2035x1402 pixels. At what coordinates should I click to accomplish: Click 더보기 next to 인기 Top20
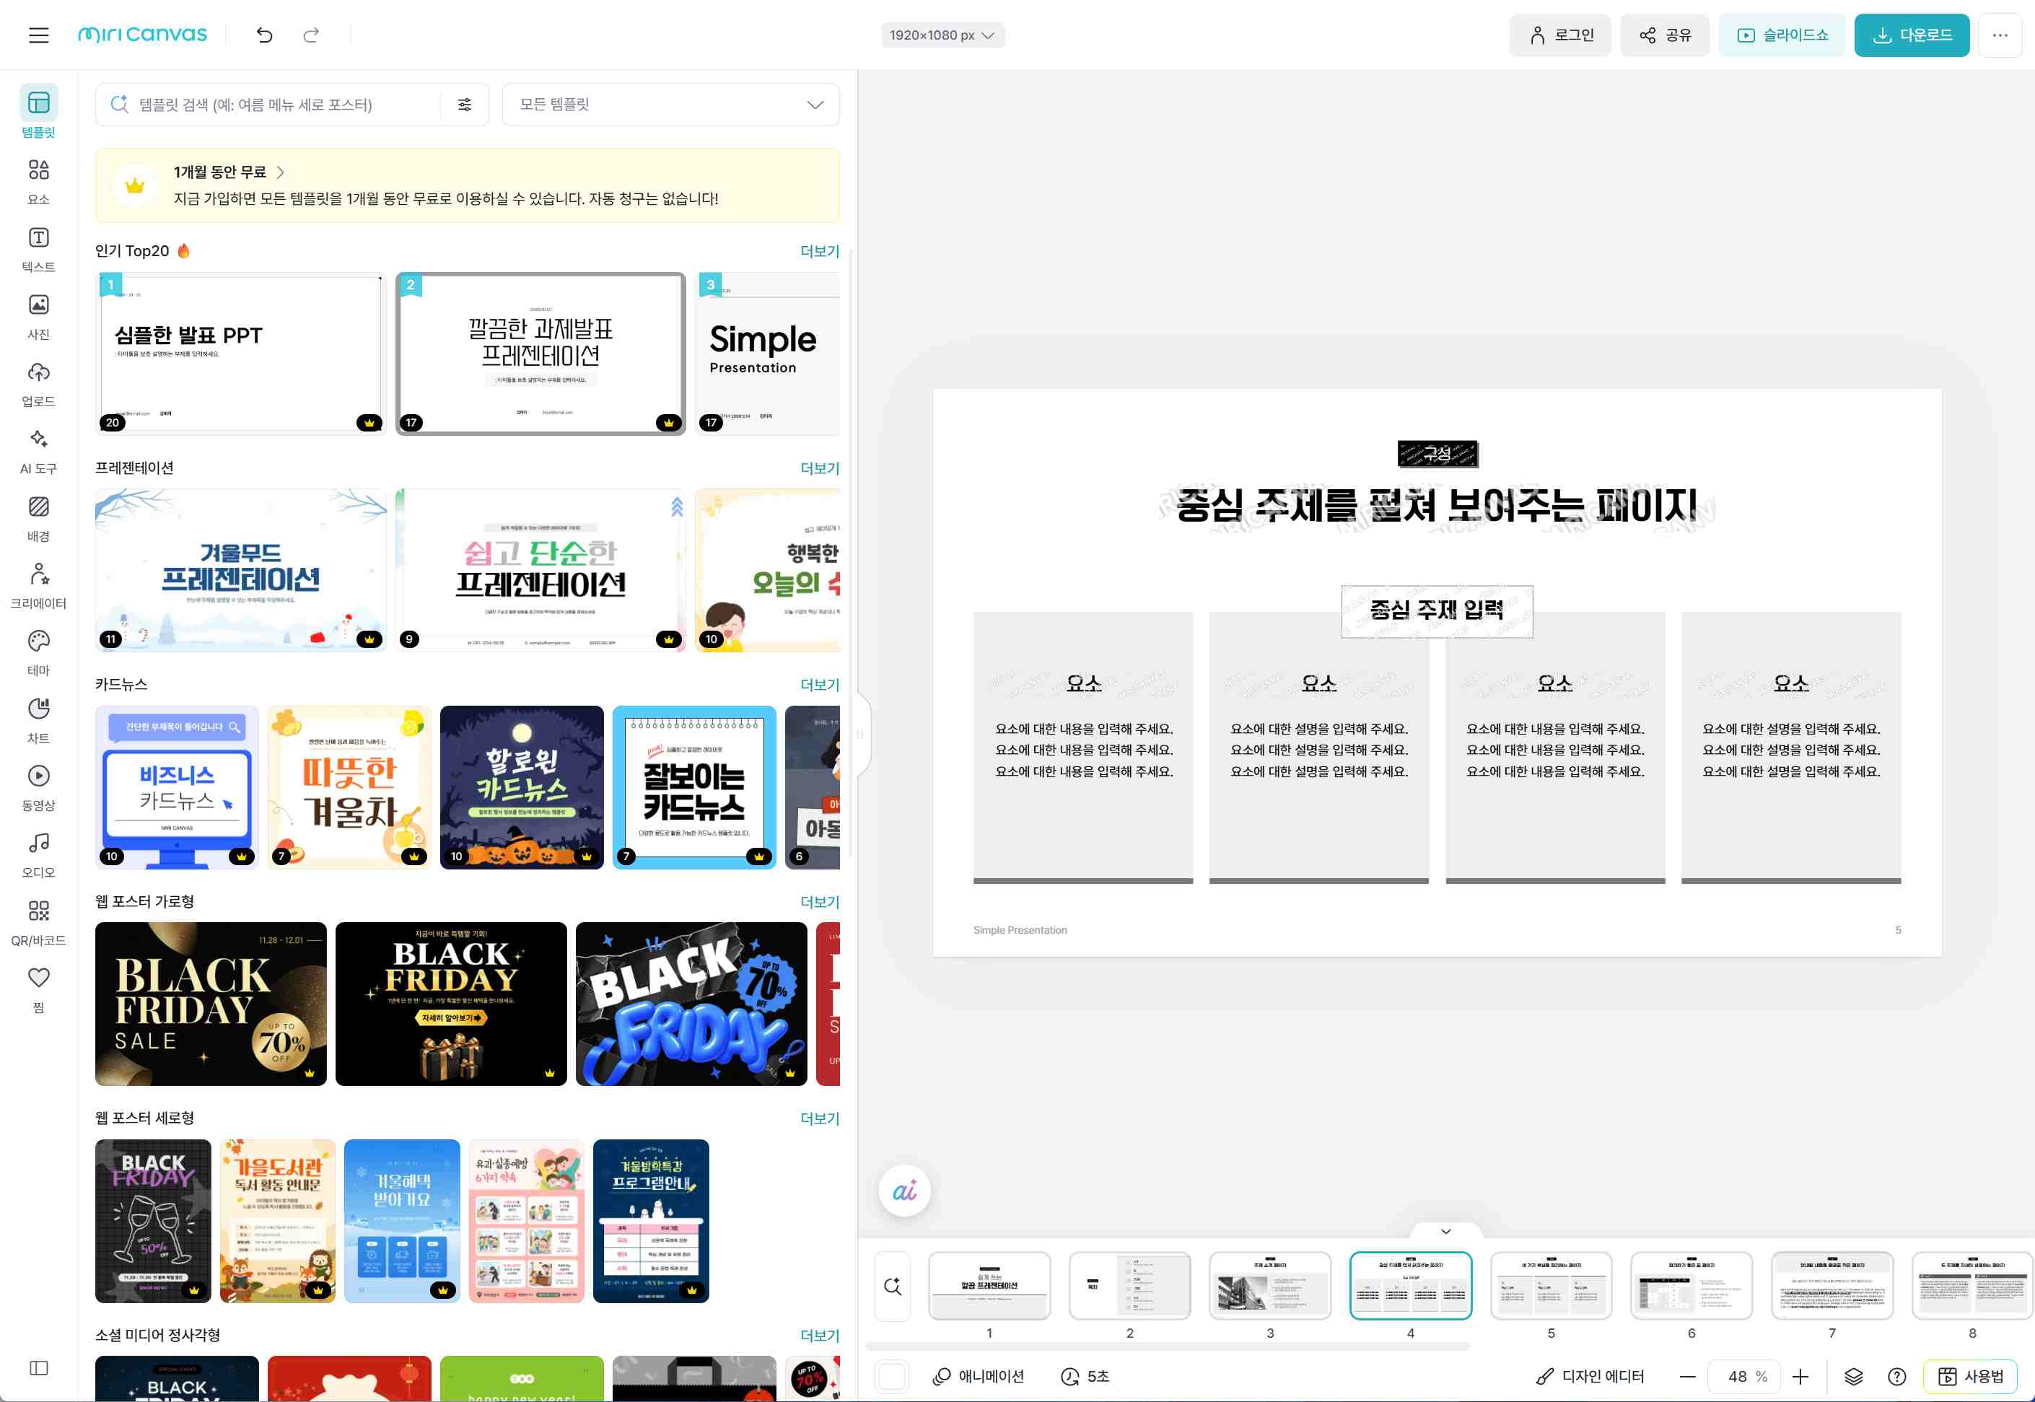pyautogui.click(x=820, y=251)
